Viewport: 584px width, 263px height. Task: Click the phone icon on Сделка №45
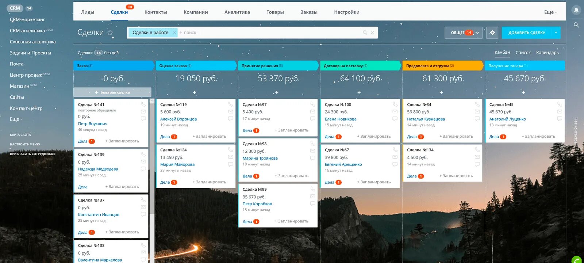tap(560, 104)
